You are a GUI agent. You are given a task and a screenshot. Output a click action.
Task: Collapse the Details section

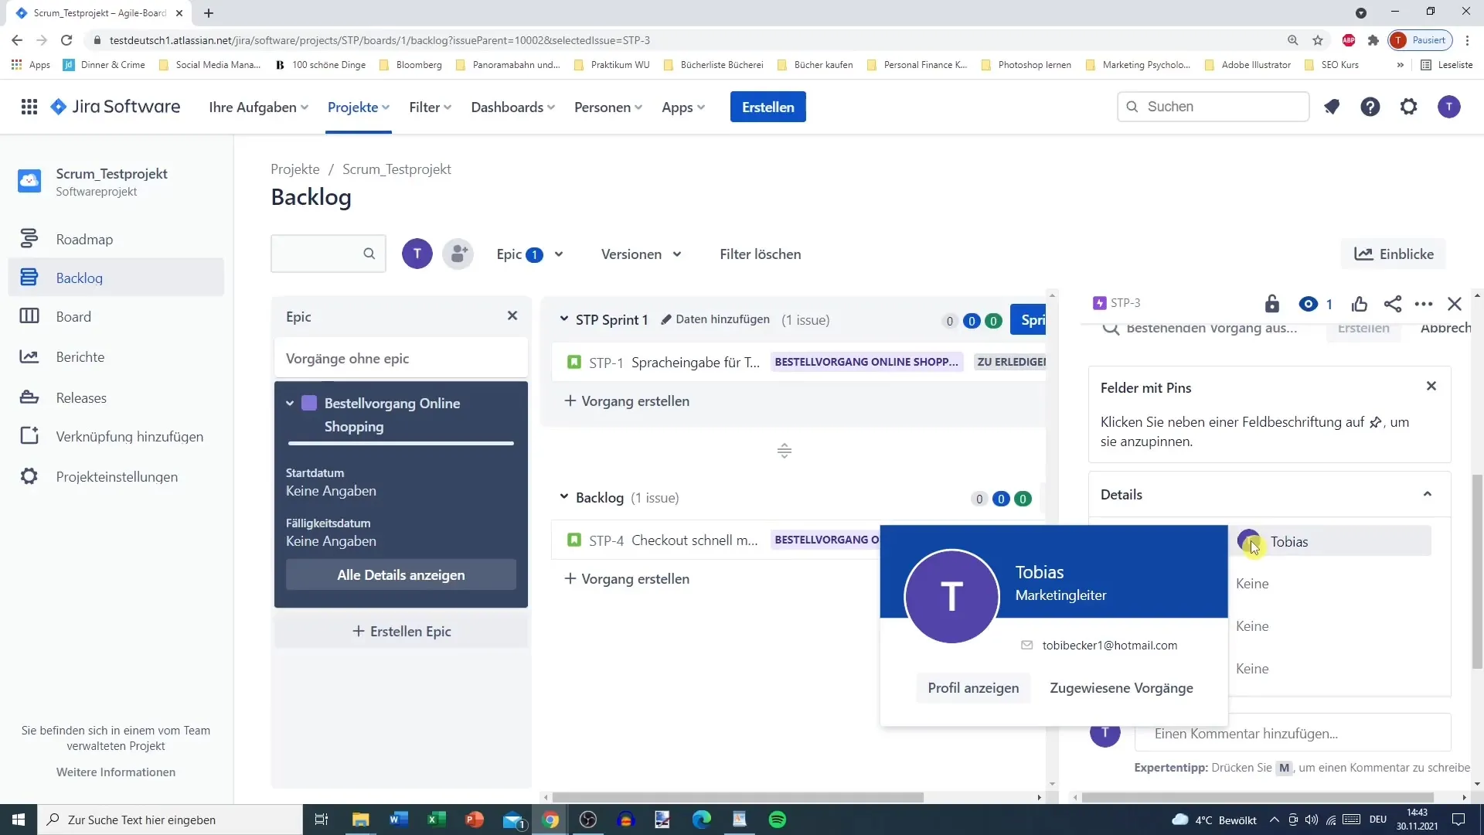click(1428, 494)
